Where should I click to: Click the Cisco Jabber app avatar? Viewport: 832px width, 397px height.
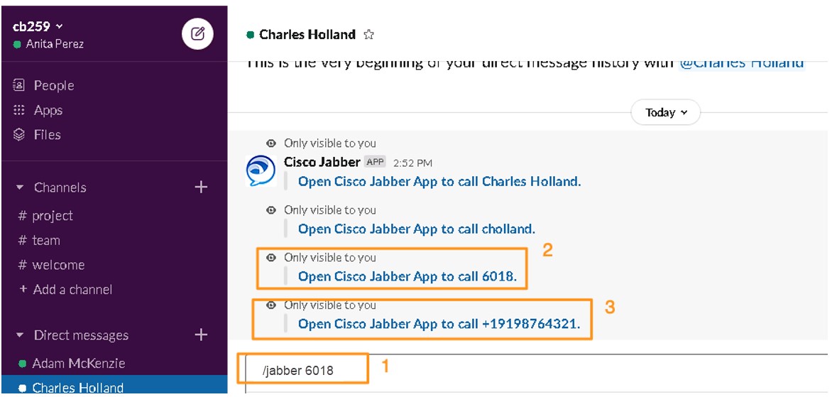coord(261,170)
